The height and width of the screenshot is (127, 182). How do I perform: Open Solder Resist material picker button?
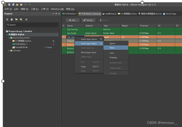tap(101, 33)
